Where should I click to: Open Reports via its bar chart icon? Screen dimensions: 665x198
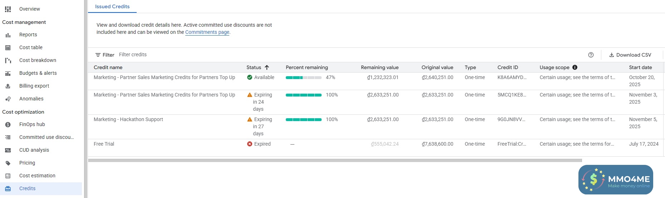(x=8, y=35)
